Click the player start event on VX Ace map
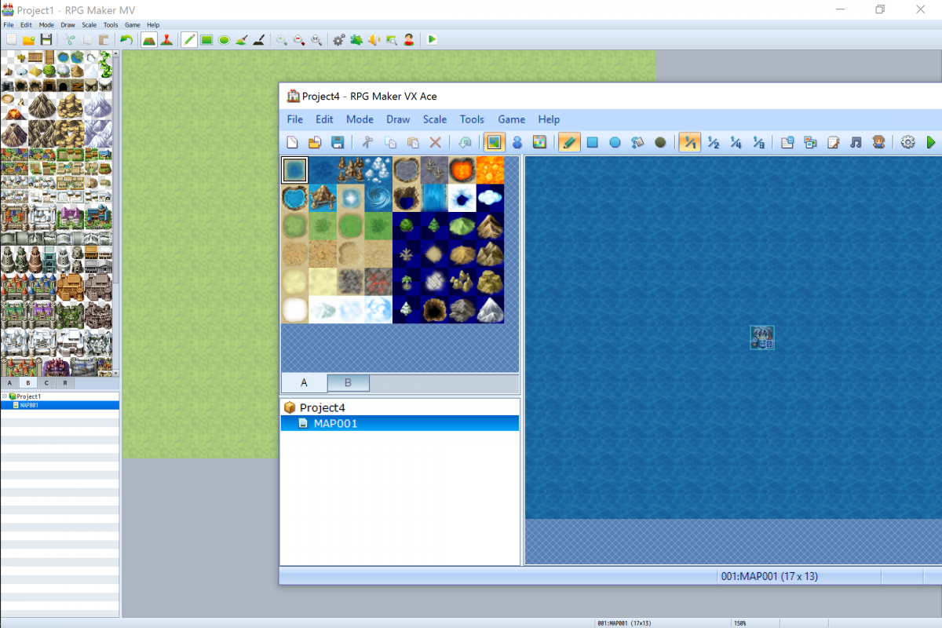 pyautogui.click(x=762, y=338)
